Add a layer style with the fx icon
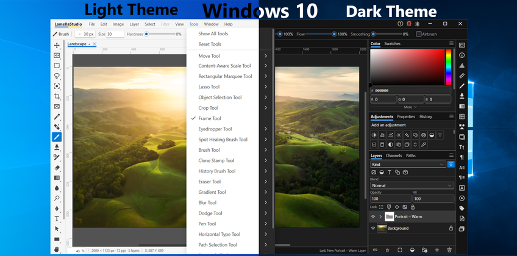 (x=387, y=250)
